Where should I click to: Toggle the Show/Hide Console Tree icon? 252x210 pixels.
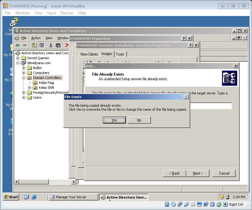pos(42,45)
